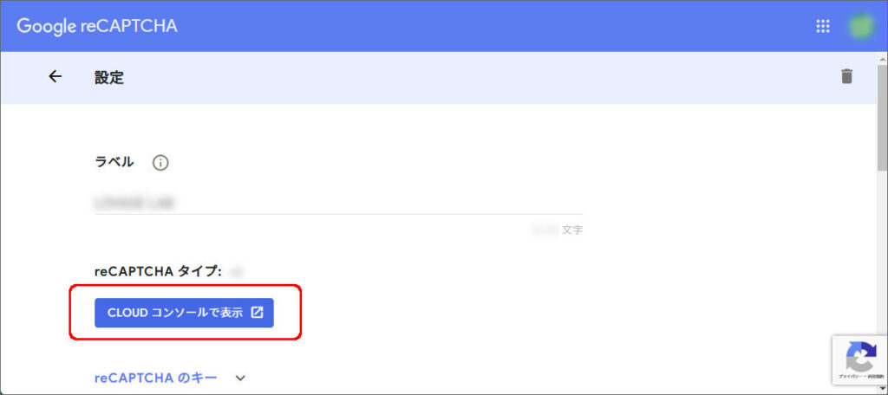Click the reCAPTCHA タイプ label
Screen dimensions: 888x395
[x=158, y=272]
